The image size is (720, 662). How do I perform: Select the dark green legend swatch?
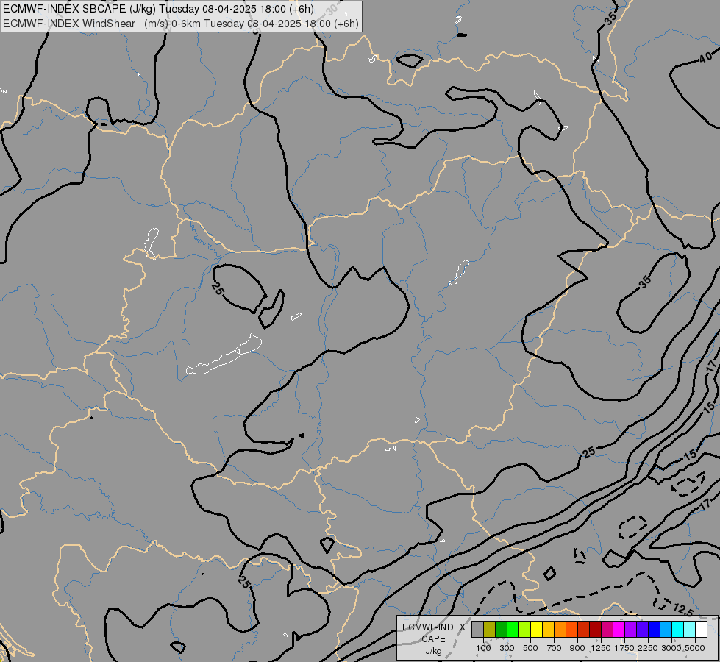(x=502, y=630)
